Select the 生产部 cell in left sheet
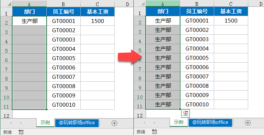Screen dimensions: 264x135 pos(29,21)
